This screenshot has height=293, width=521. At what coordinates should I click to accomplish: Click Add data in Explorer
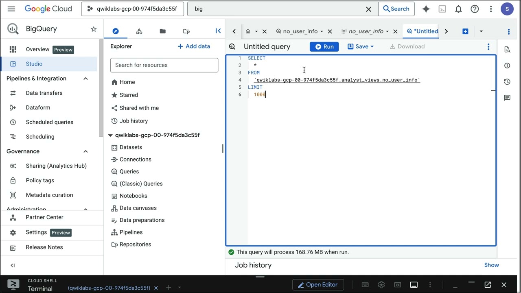pos(194,46)
